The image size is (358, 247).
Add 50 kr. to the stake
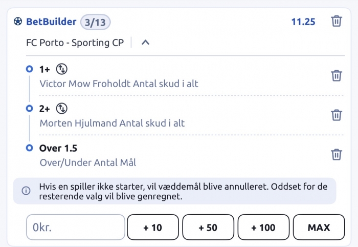208,228
